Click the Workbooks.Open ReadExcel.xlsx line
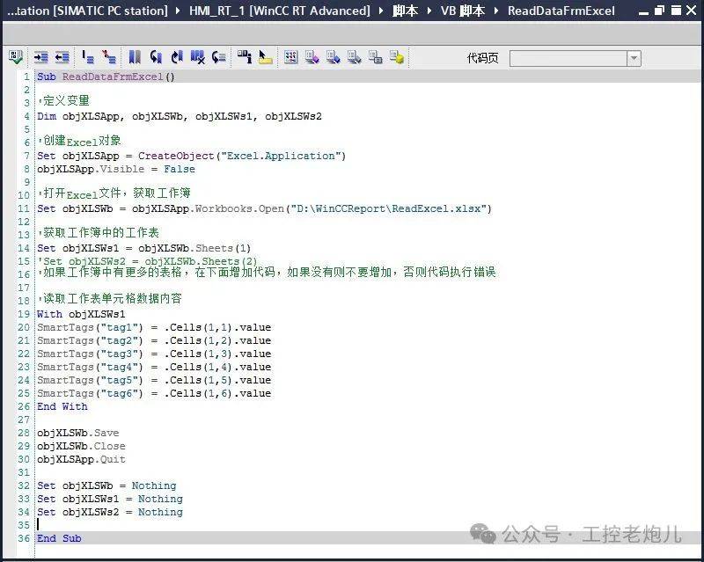 coord(265,208)
